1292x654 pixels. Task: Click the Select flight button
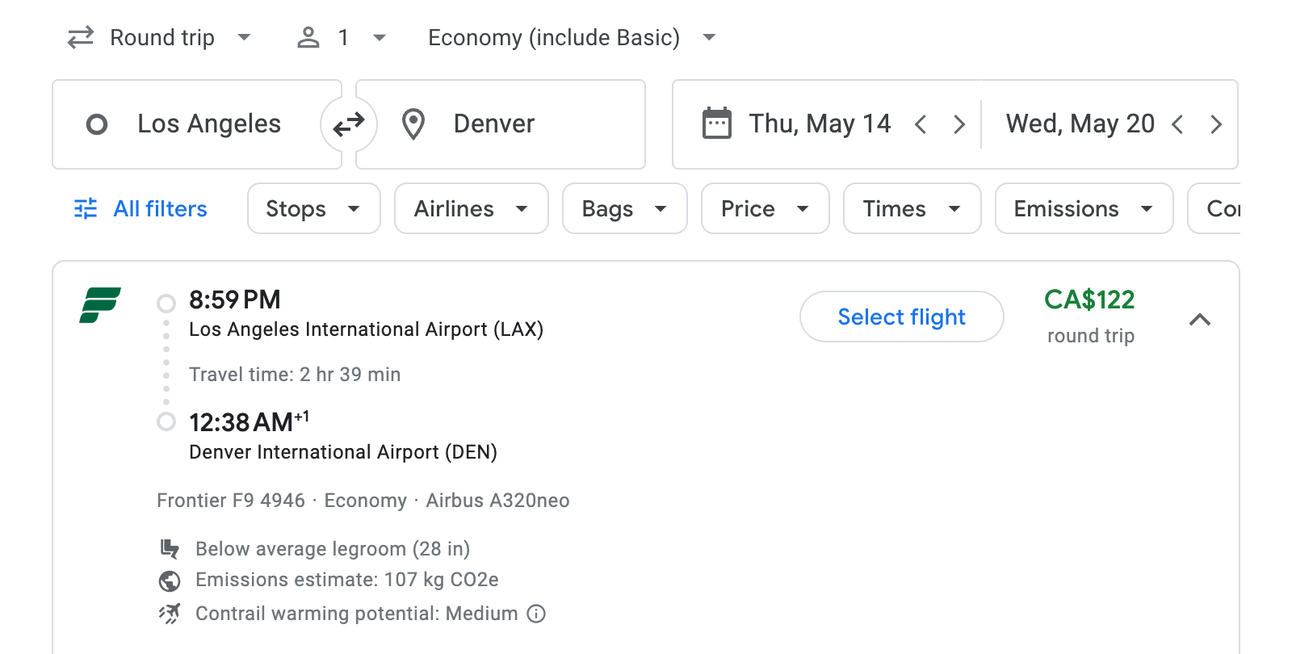click(901, 317)
